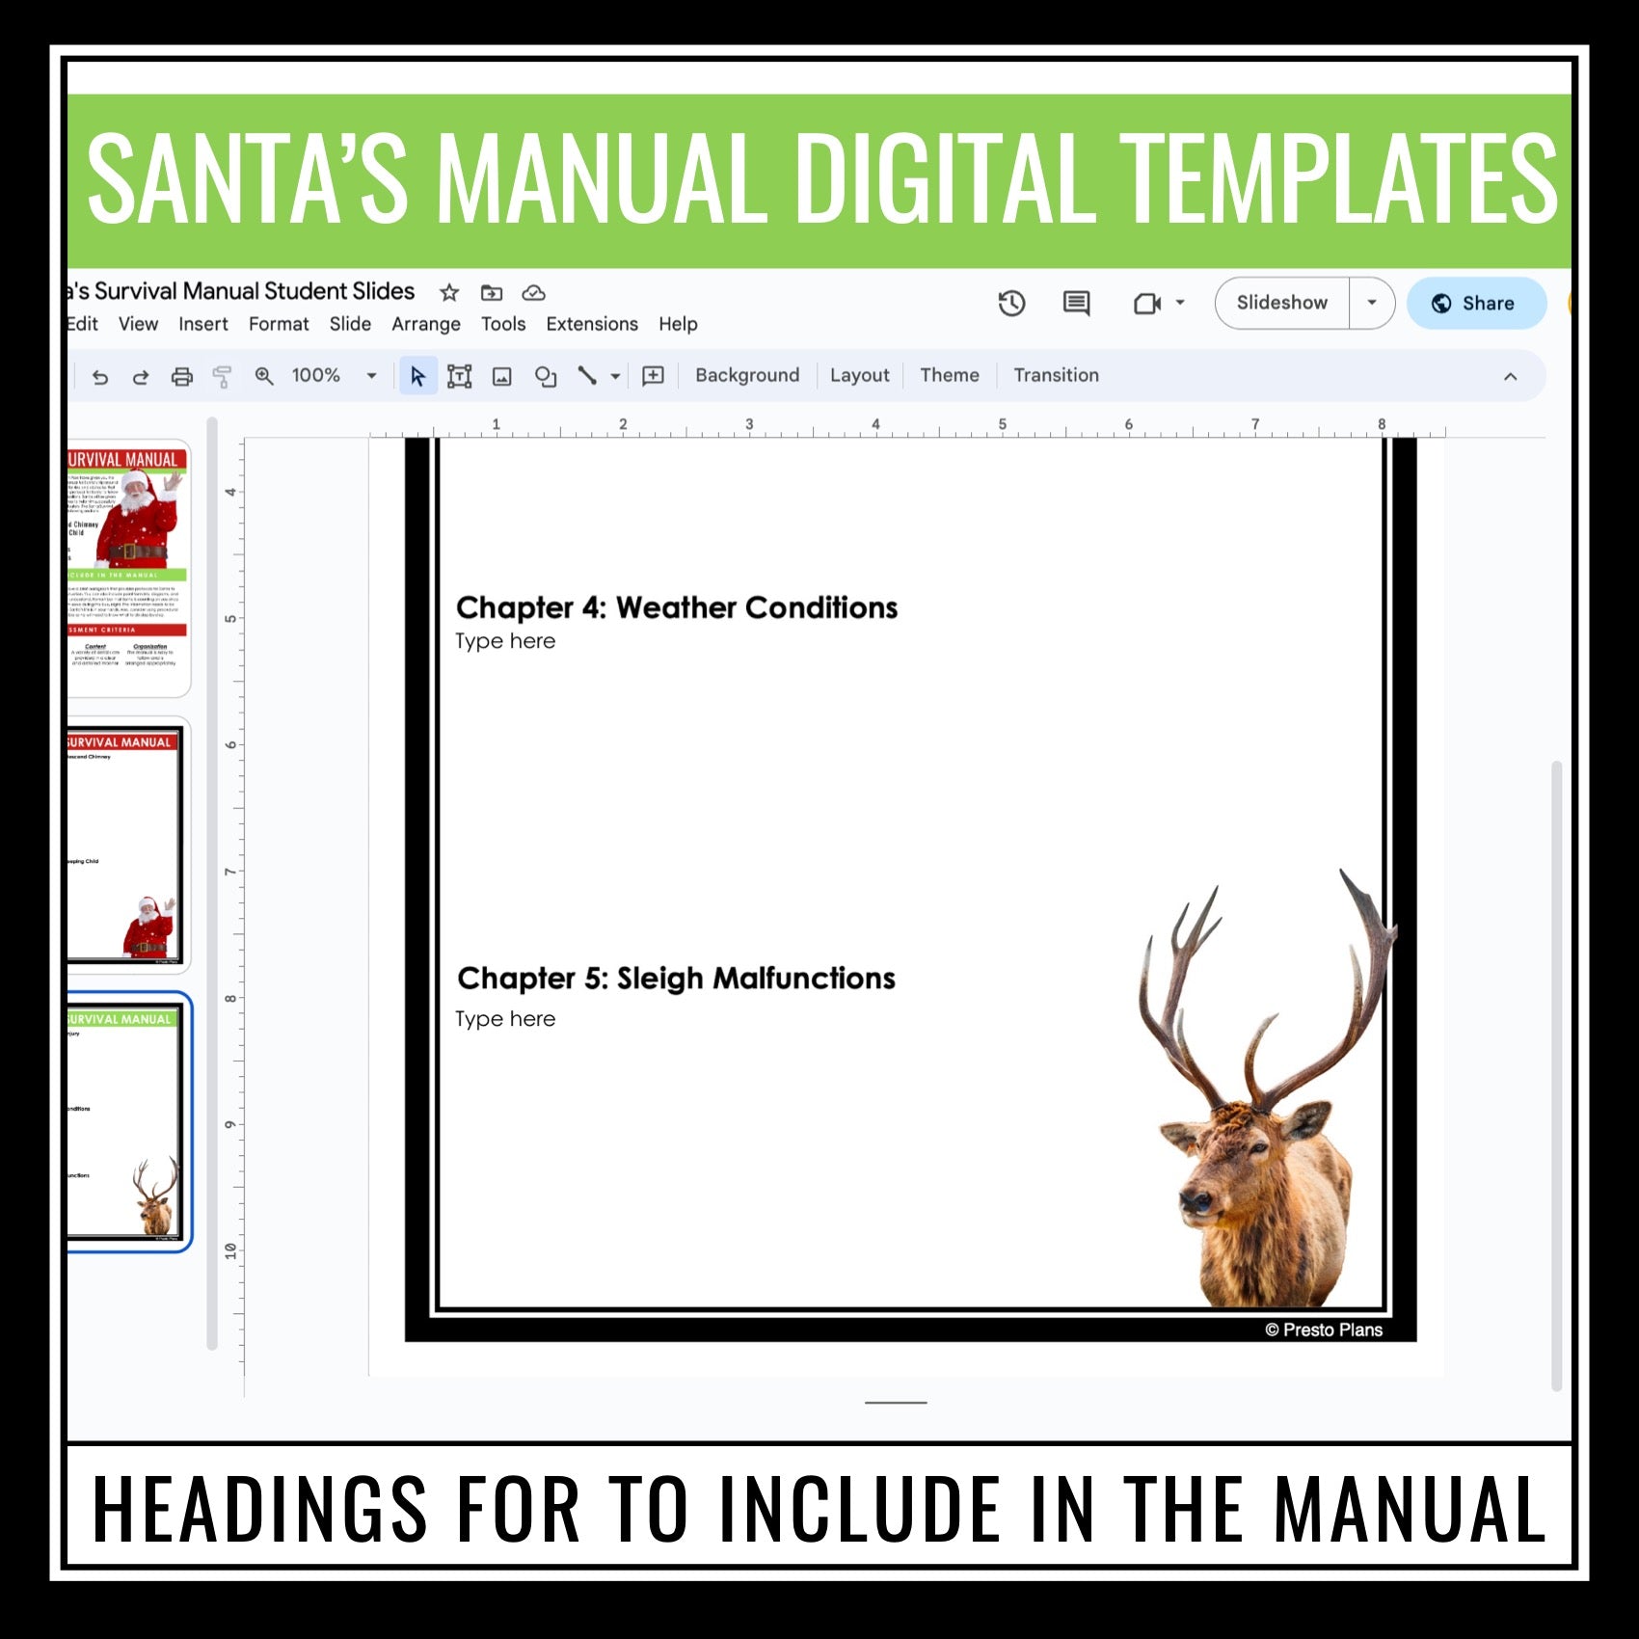
Task: Open the Arrange menu
Action: point(426,324)
